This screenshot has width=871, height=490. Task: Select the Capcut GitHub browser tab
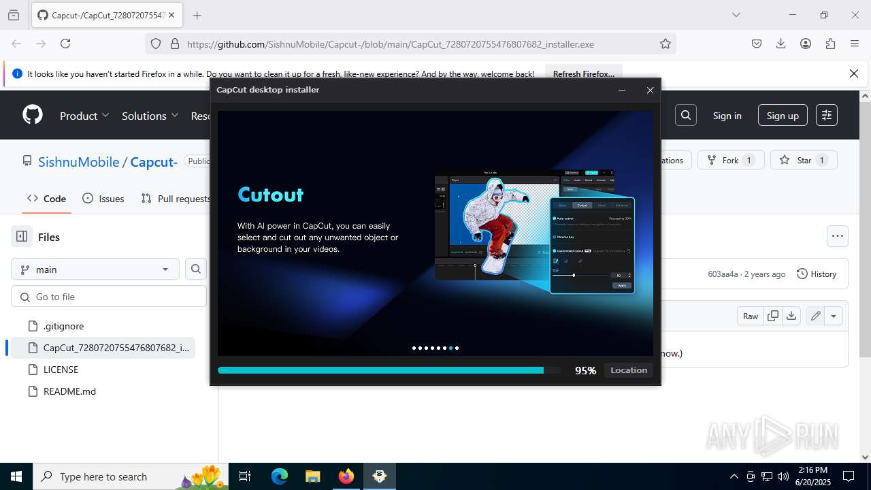tap(108, 15)
